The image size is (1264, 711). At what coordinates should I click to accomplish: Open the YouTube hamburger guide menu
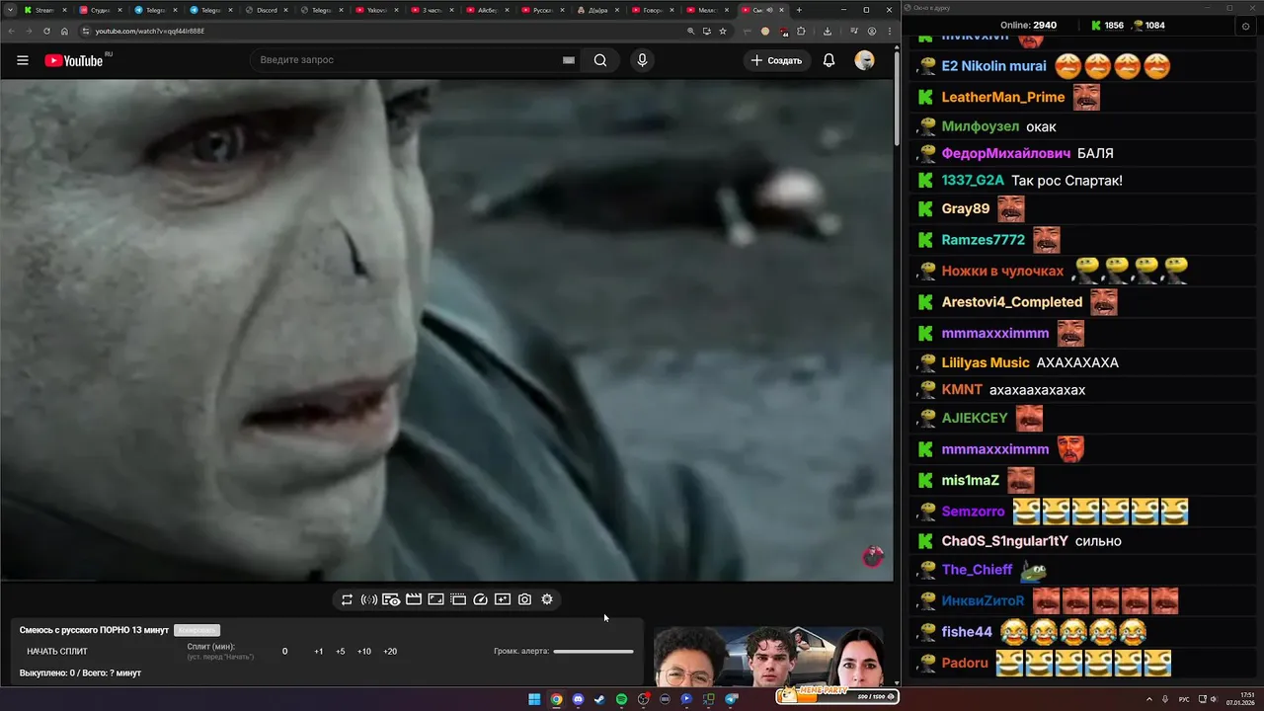coord(23,60)
